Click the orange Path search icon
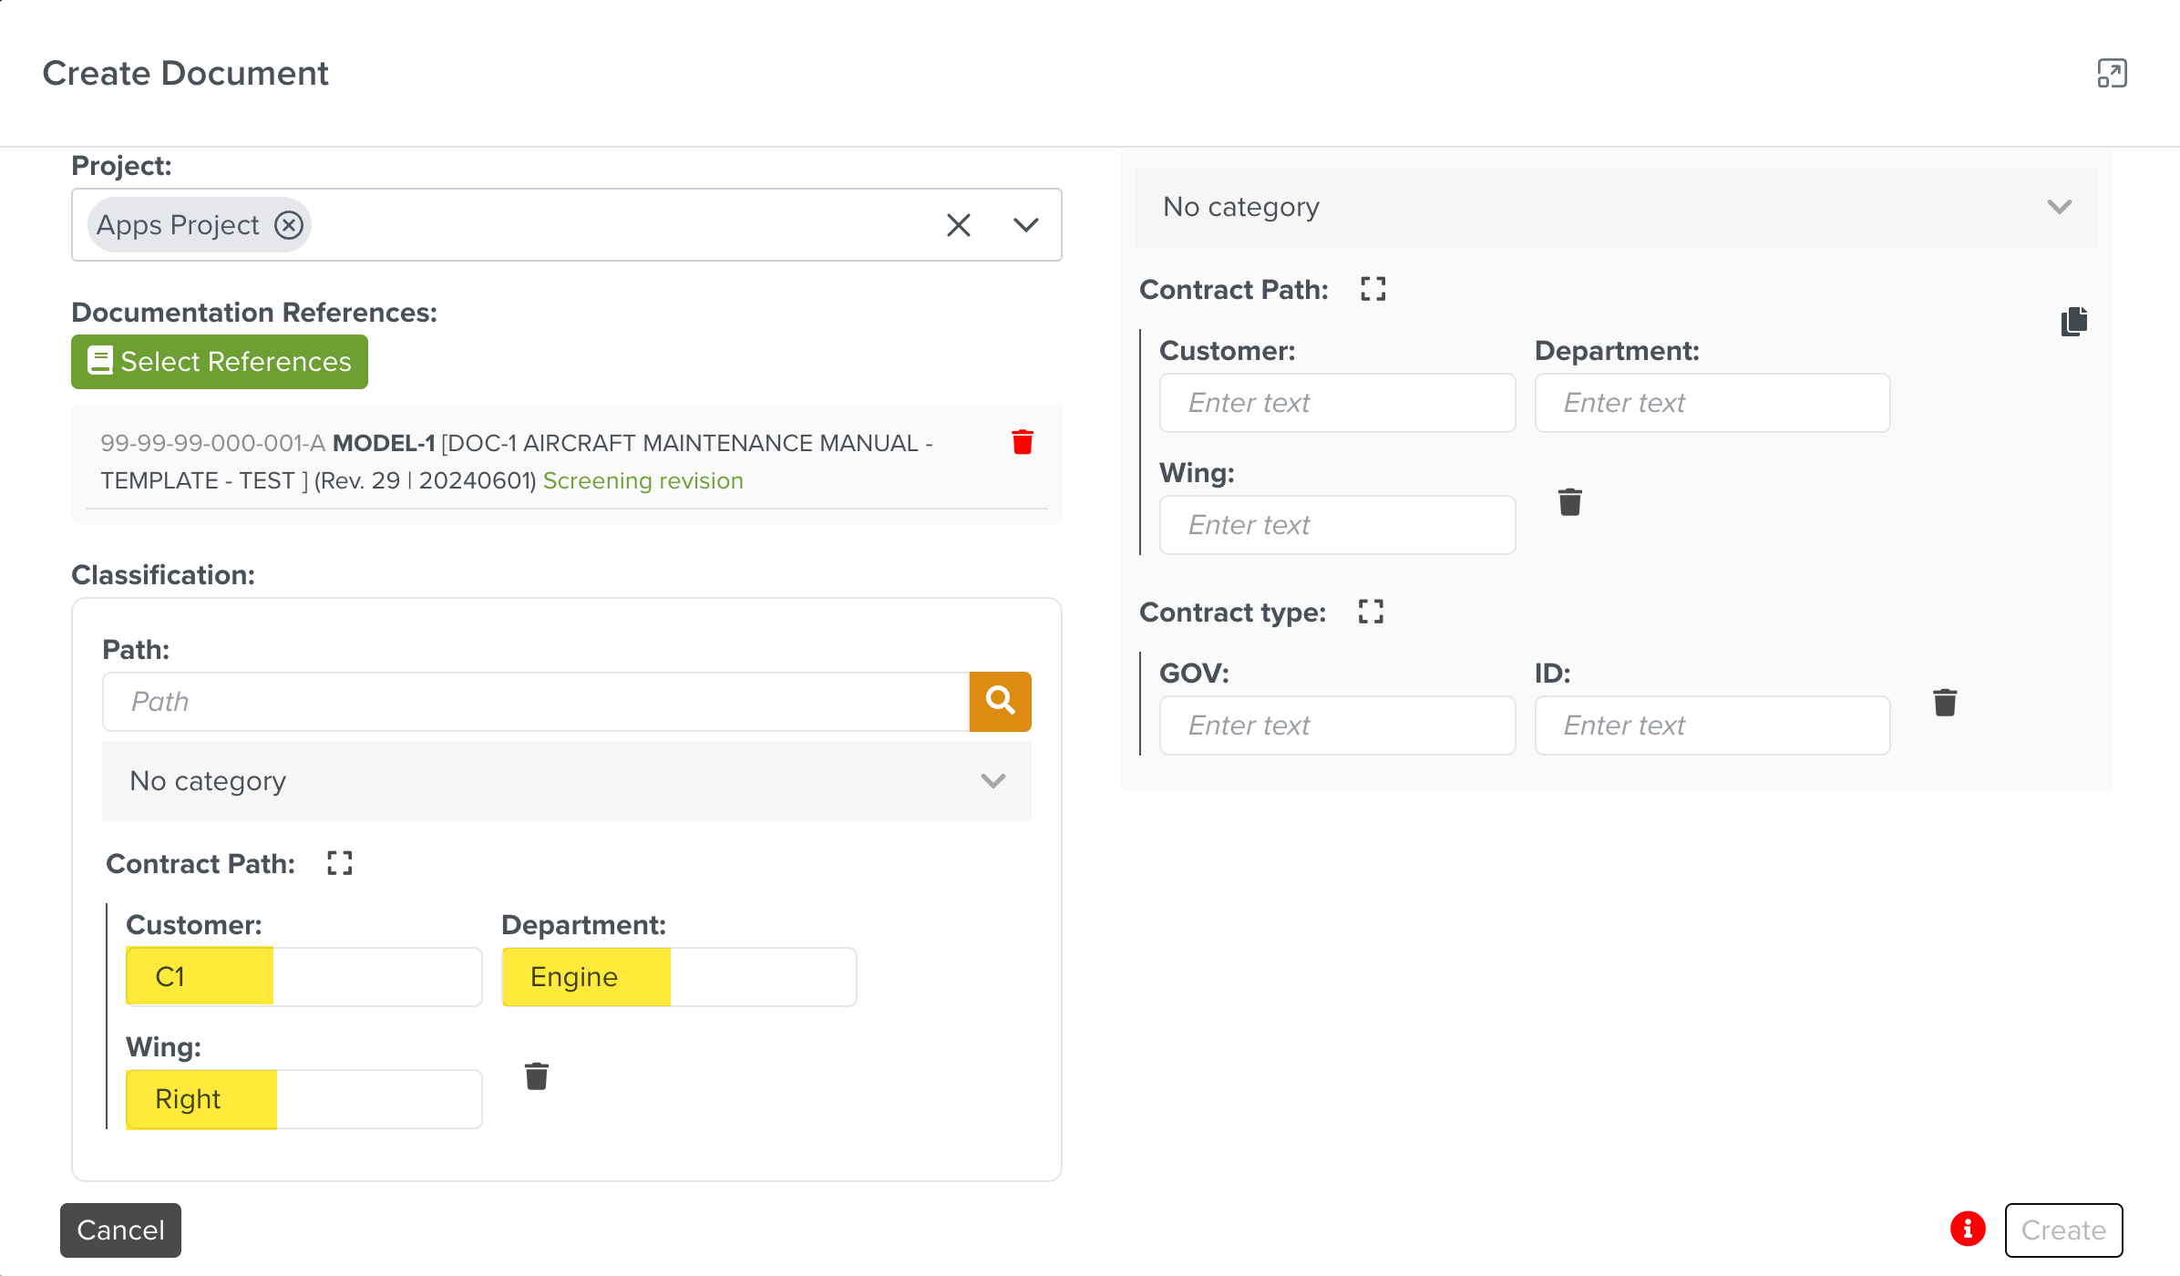2180x1276 pixels. pyautogui.click(x=1000, y=701)
